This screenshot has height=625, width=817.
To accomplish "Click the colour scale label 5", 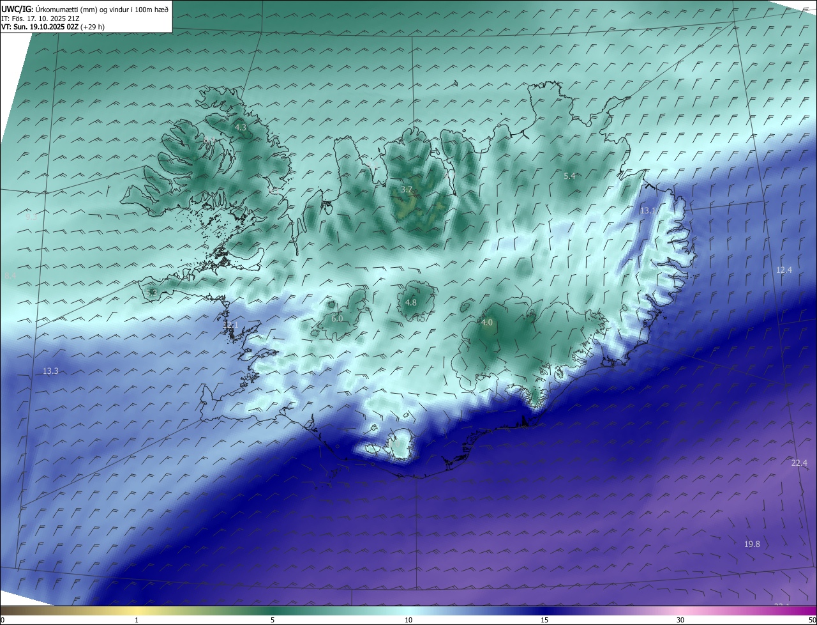I will (x=273, y=620).
